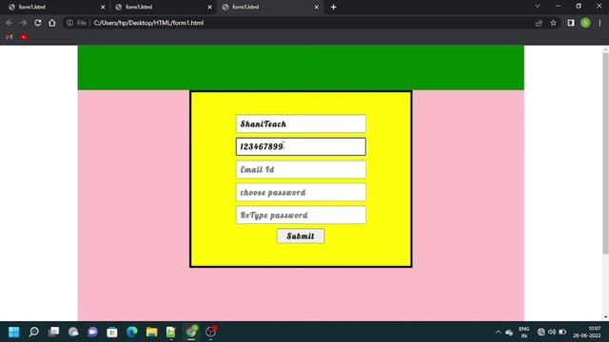Open clock and calendar flyout
This screenshot has width=609, height=342.
coord(586,332)
